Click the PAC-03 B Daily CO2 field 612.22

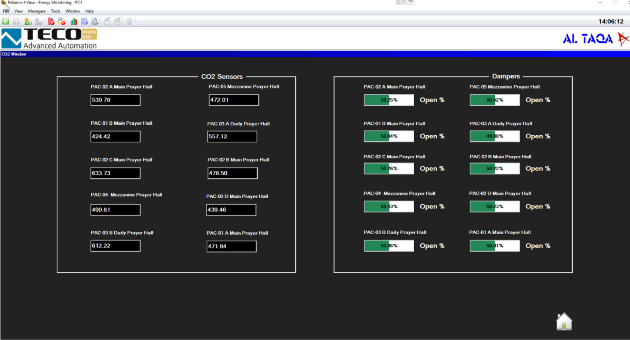coord(115,246)
